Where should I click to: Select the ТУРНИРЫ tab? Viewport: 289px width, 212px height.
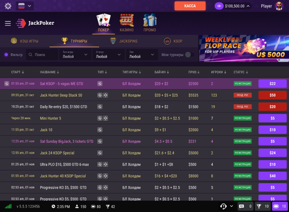click(74, 41)
